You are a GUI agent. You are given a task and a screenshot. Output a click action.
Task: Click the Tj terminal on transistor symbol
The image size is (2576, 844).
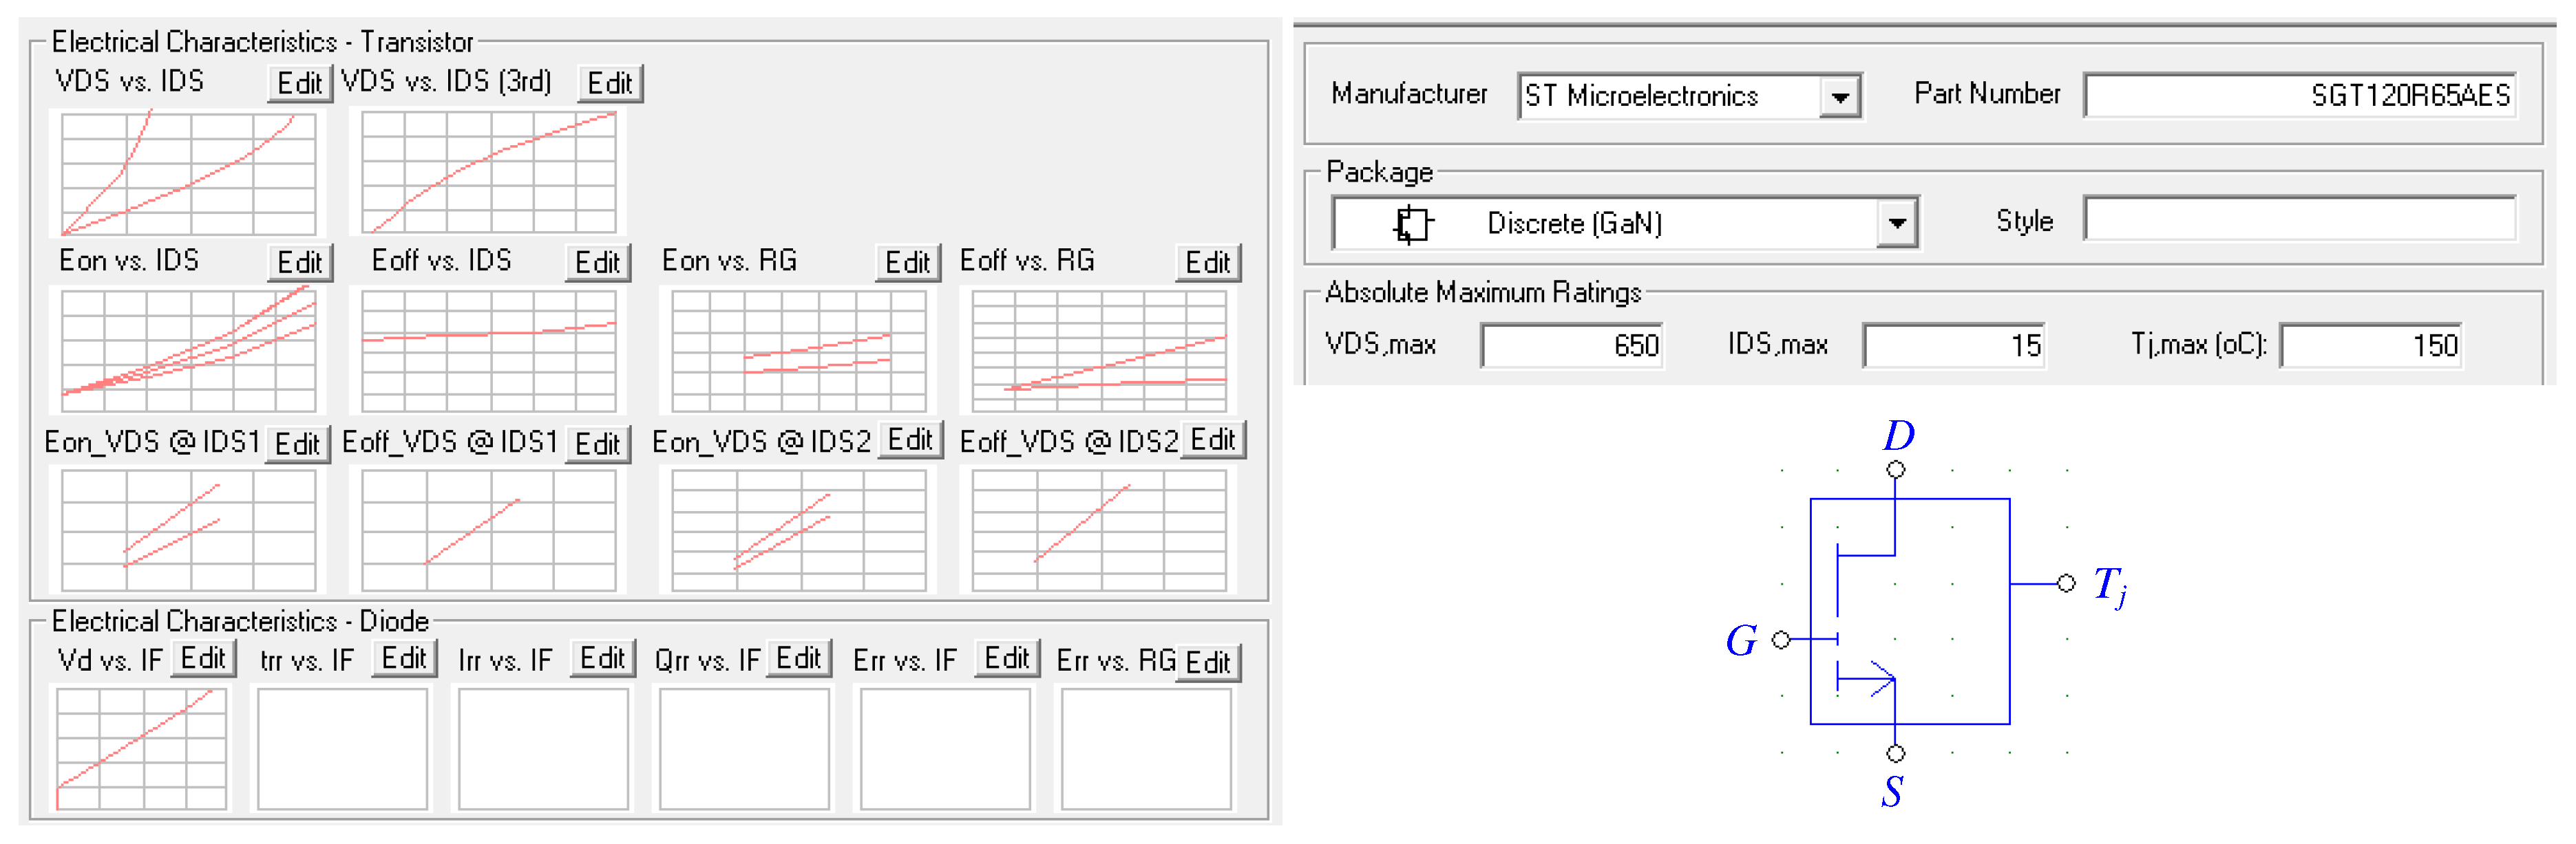click(2066, 583)
